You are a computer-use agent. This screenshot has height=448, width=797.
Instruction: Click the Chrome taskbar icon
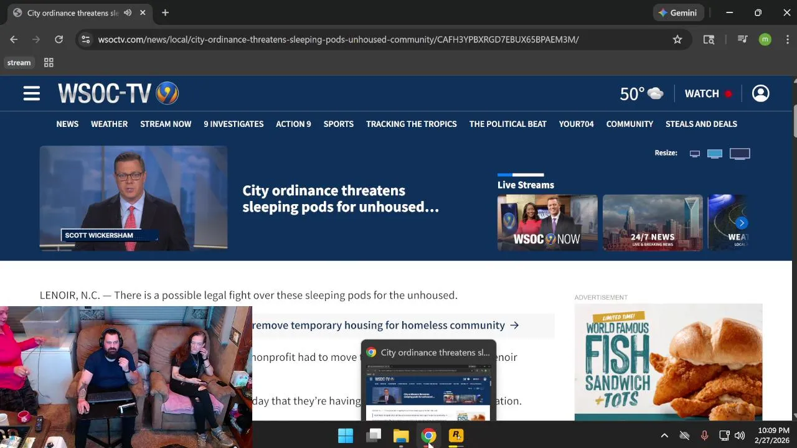coord(428,436)
